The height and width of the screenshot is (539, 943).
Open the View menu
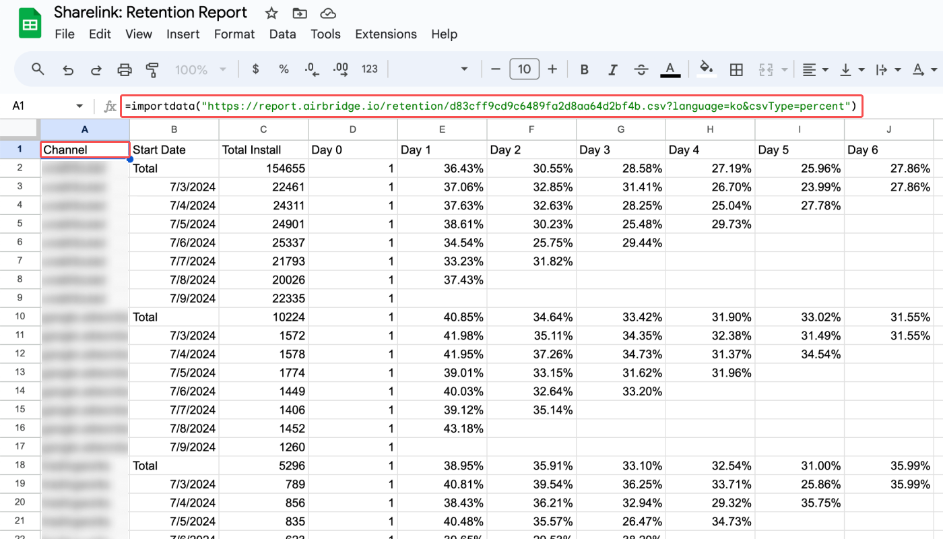(139, 34)
